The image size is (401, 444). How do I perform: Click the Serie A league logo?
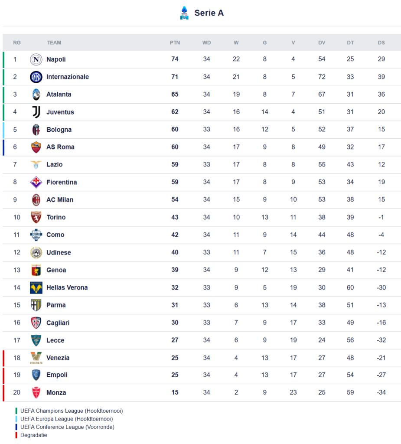click(x=184, y=13)
